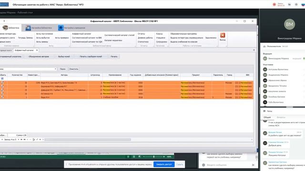Image resolution: width=305 pixels, height=171 pixels.
Task: Open Сотрудники in the ribbon
Action: (x=162, y=42)
